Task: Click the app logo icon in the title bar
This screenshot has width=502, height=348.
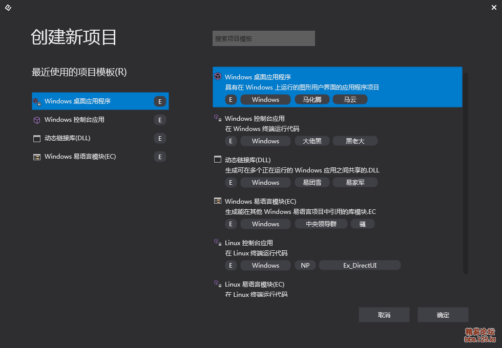Action: click(8, 8)
